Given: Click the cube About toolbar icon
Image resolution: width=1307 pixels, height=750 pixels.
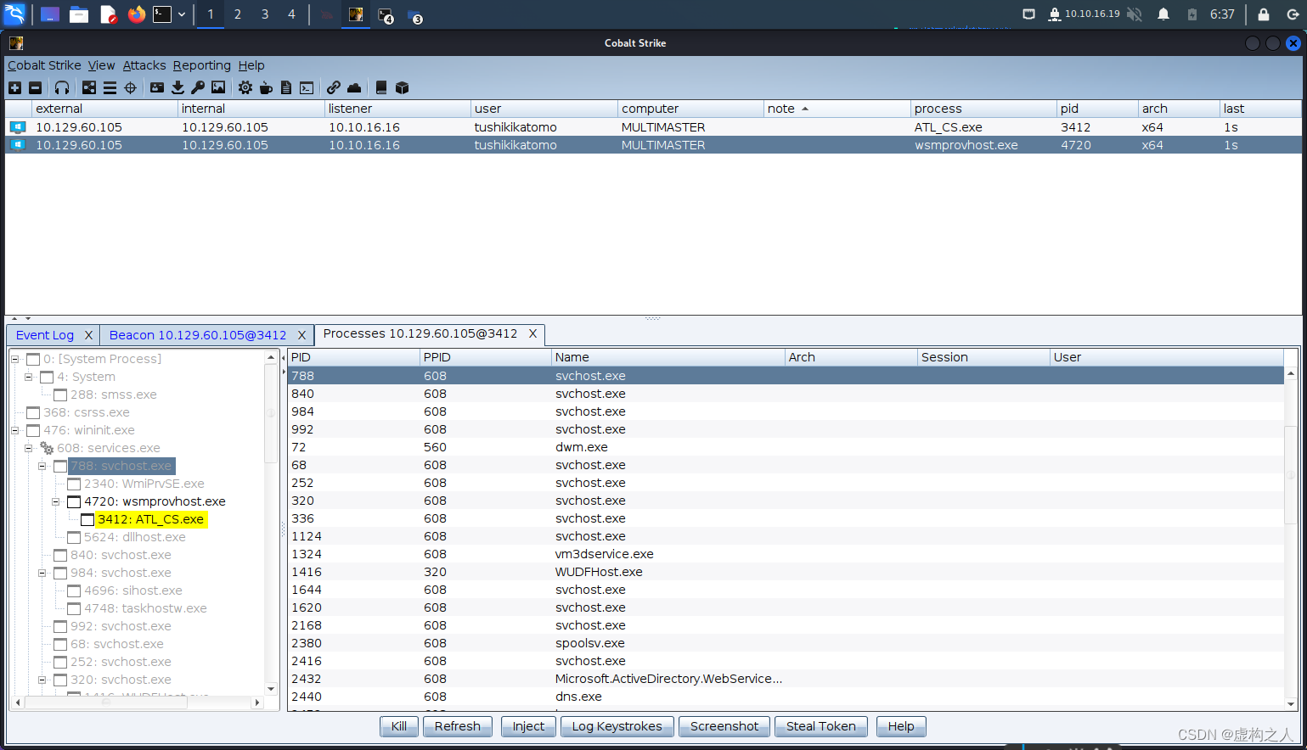Looking at the screenshot, I should pyautogui.click(x=403, y=87).
